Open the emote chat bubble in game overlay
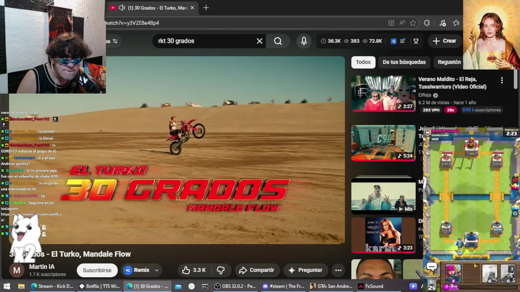Screen dimensions: 520x292 [432, 266]
